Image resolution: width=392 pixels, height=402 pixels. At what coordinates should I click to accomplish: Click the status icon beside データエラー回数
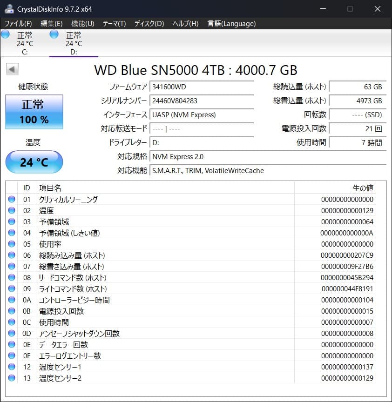pyautogui.click(x=11, y=345)
